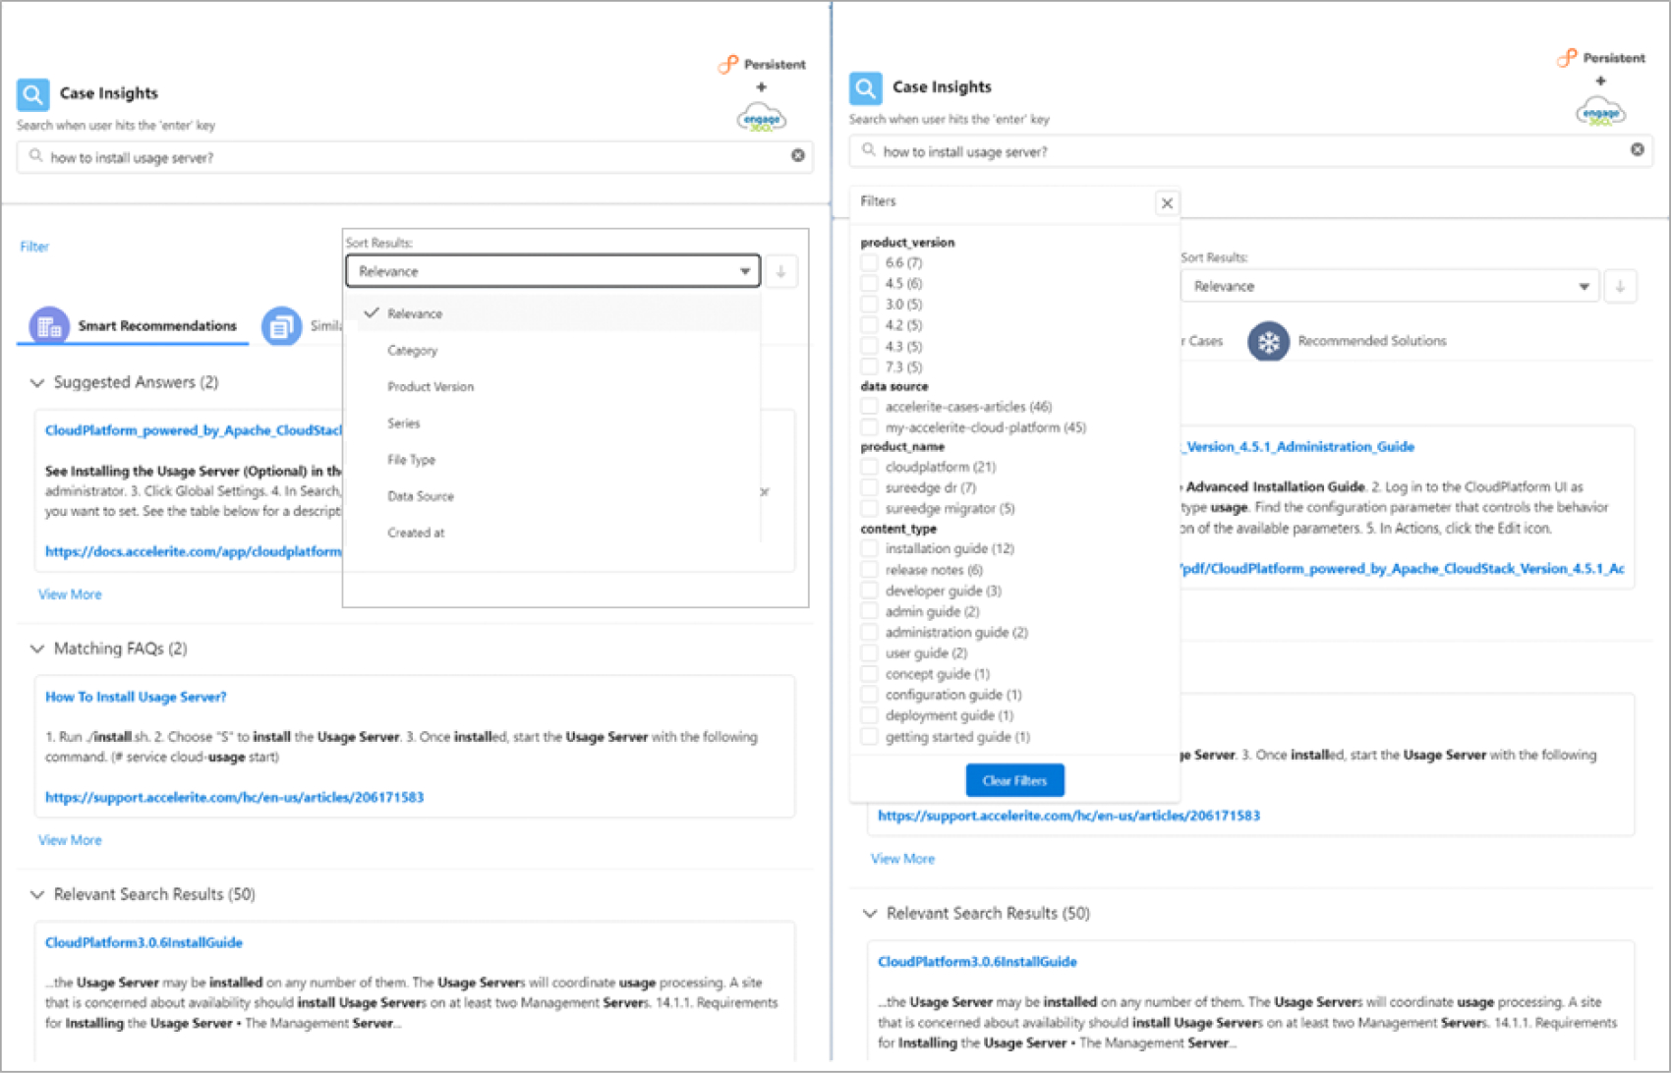Check the product_version 6.6 filter

click(x=869, y=262)
